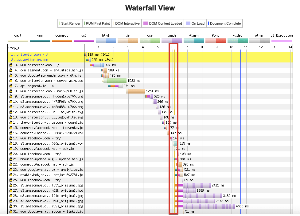
Task: Click the Start Render legend entry
Action: pos(70,23)
